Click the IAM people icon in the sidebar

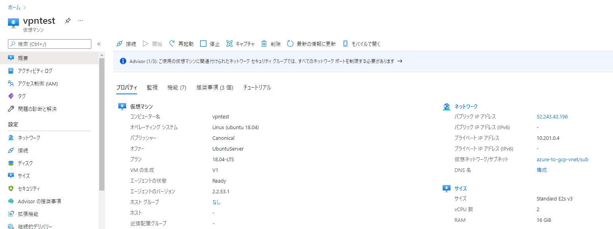[x=11, y=84]
